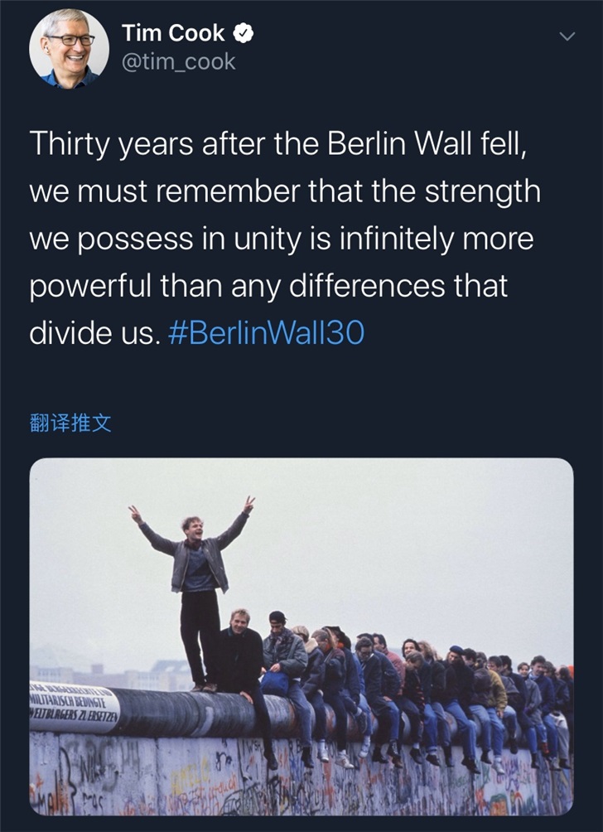The height and width of the screenshot is (832, 603).
Task: Click the dark-jacketed man beside the standing man
Action: 243,663
